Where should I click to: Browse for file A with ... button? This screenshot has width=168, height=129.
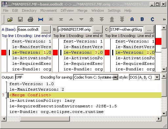coord(46,29)
